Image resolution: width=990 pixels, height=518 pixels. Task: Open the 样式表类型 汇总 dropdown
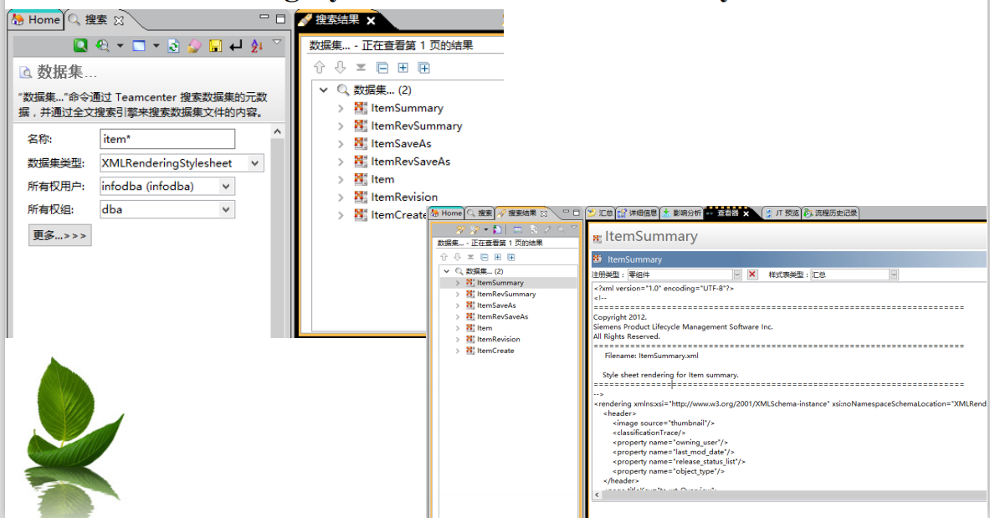[893, 274]
